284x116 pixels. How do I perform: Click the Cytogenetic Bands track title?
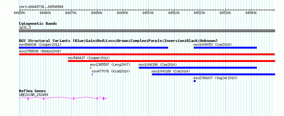38,24
